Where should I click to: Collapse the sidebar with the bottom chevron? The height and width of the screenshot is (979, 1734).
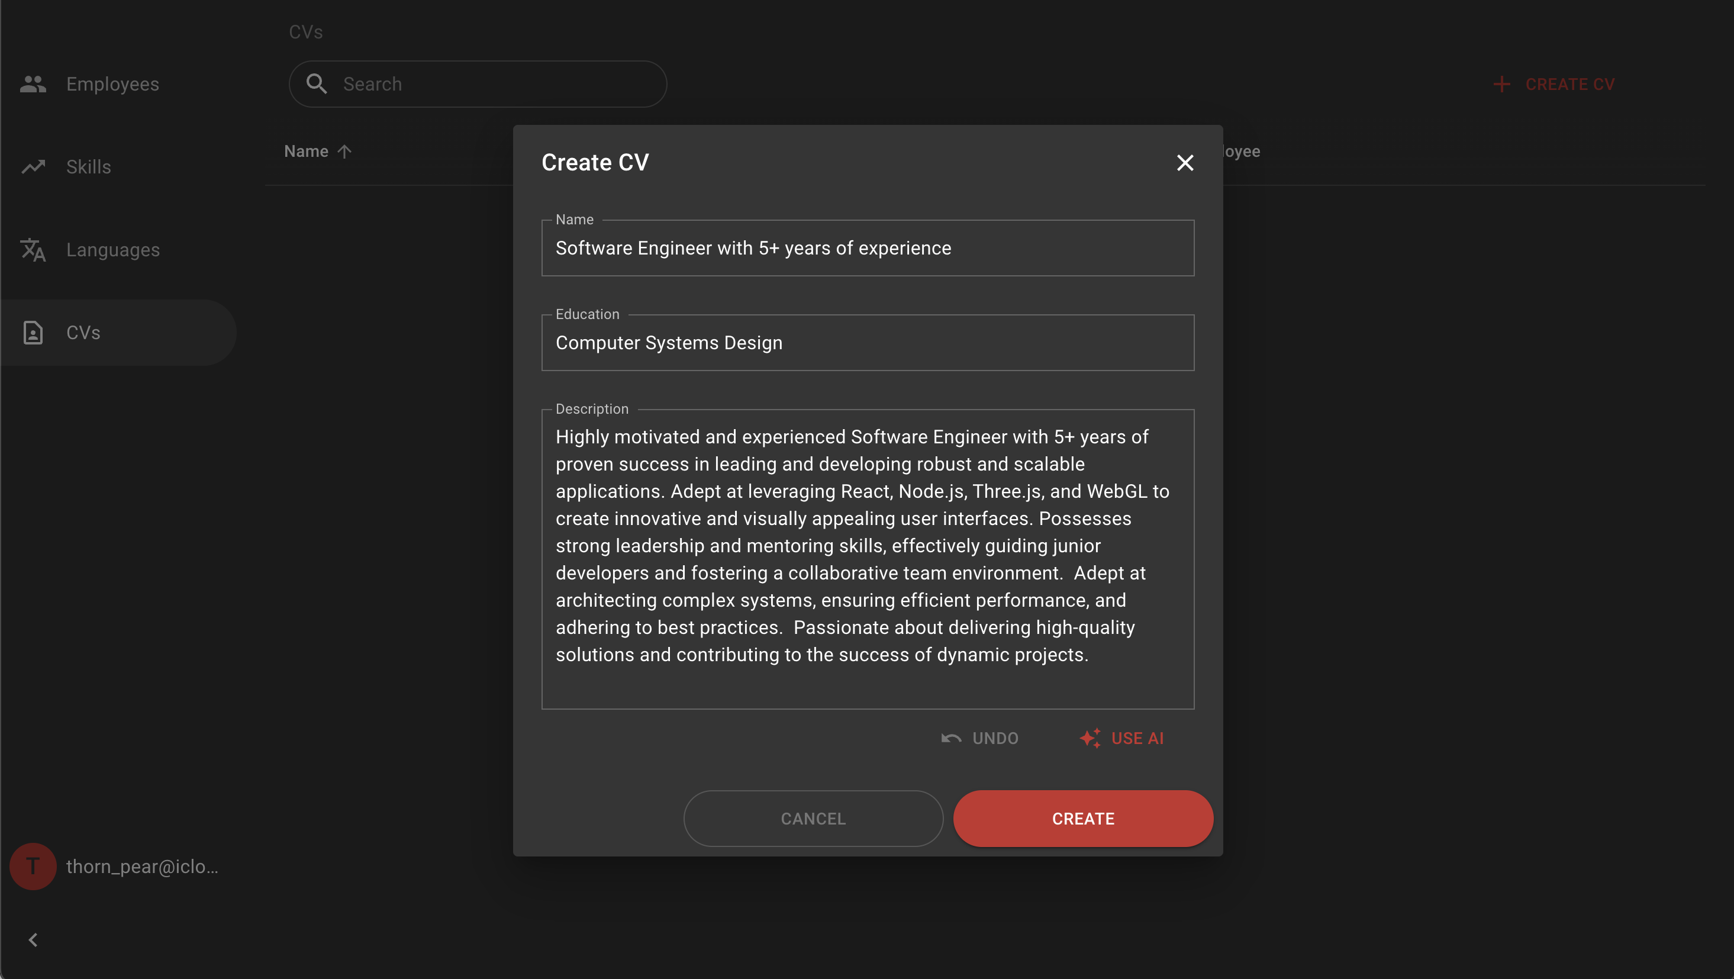pos(33,940)
